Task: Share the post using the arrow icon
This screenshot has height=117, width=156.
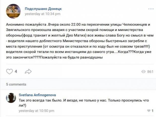Action: (28, 72)
